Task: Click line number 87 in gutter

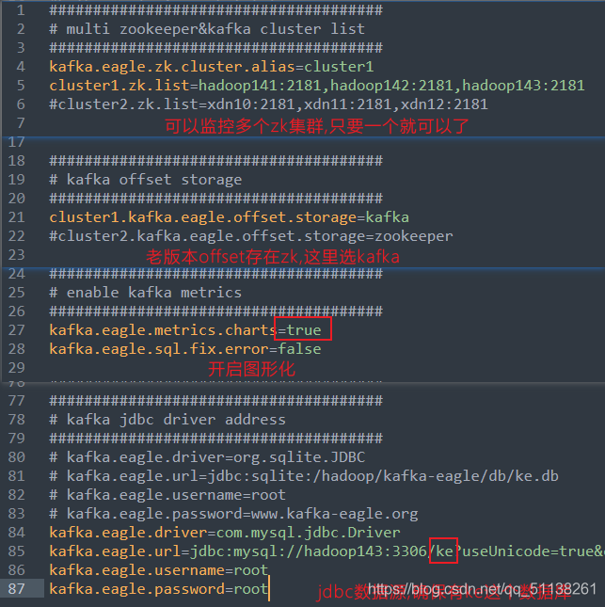Action: [x=16, y=589]
